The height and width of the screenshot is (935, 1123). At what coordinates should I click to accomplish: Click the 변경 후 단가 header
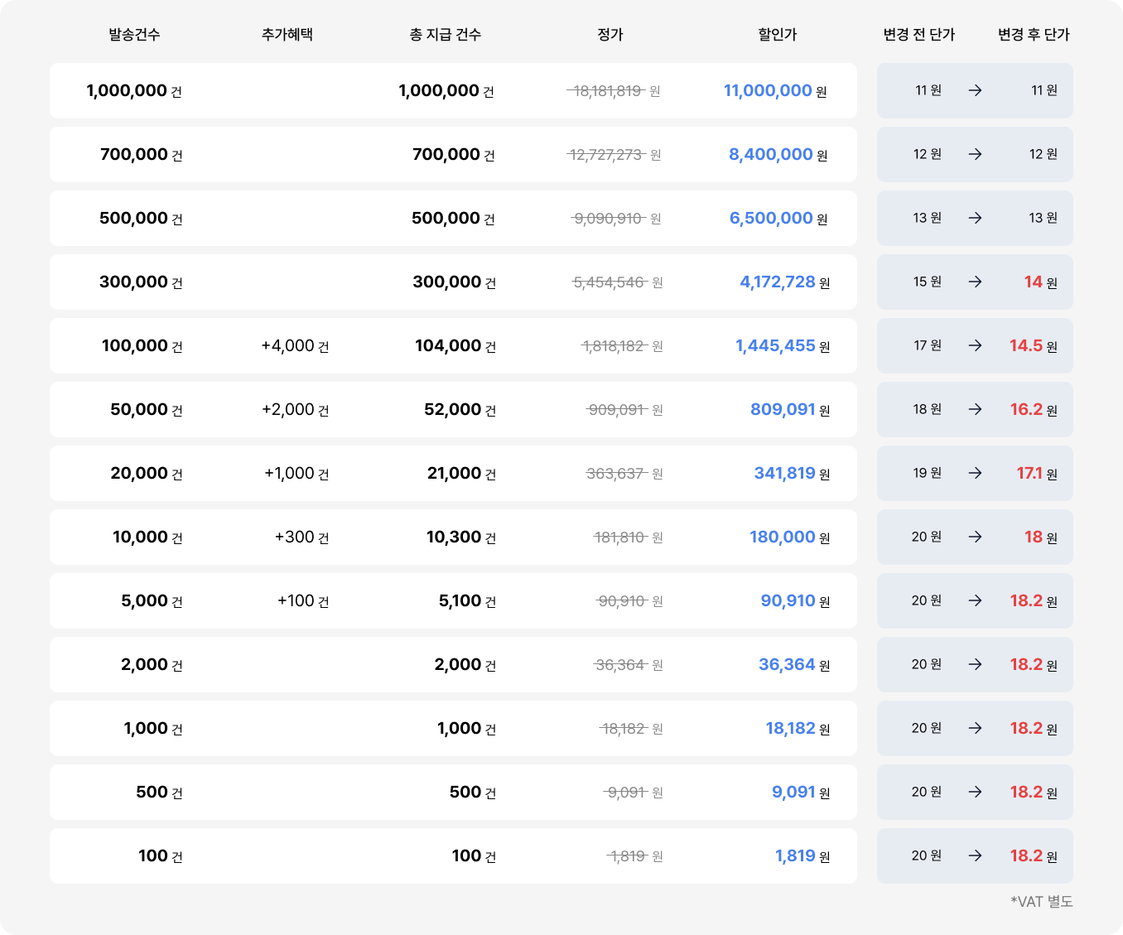click(x=1034, y=35)
